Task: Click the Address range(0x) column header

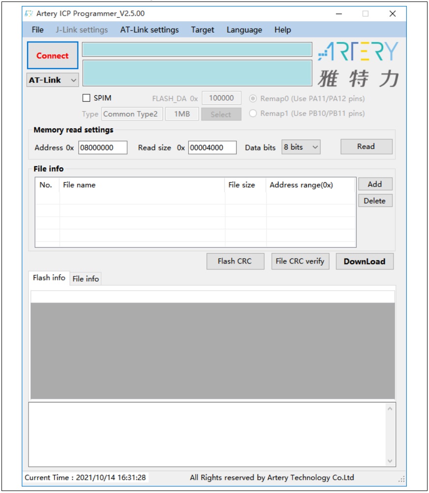Action: 311,185
